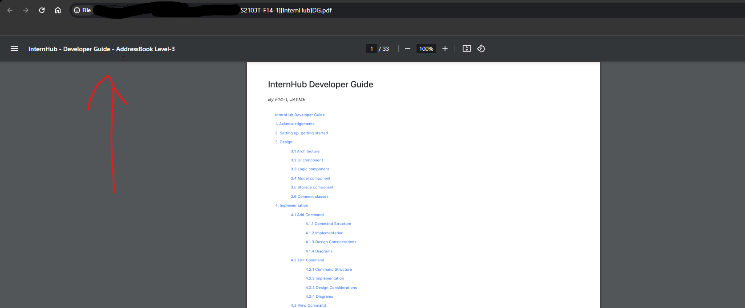Zoom out of the PDF
The height and width of the screenshot is (308, 745).
[408, 49]
